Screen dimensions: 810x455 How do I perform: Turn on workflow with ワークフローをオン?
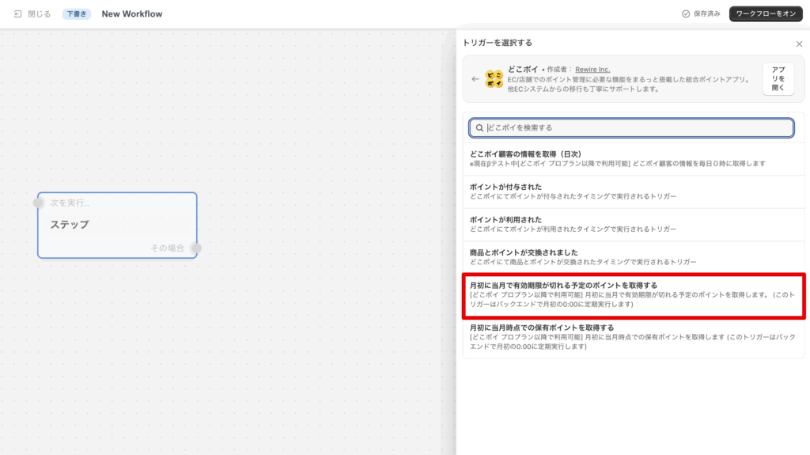point(765,14)
